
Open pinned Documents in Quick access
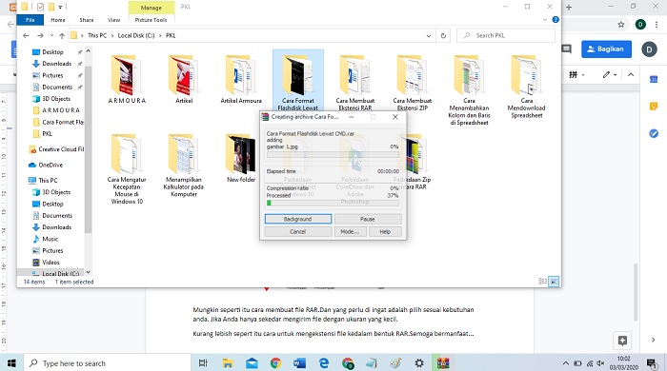[x=57, y=87]
